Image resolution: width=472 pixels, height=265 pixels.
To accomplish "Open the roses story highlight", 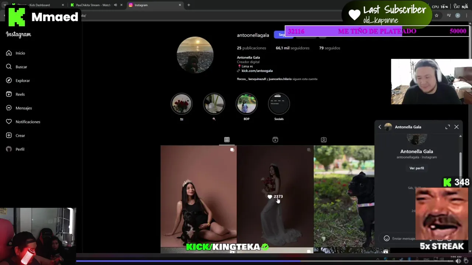I will pos(181,104).
